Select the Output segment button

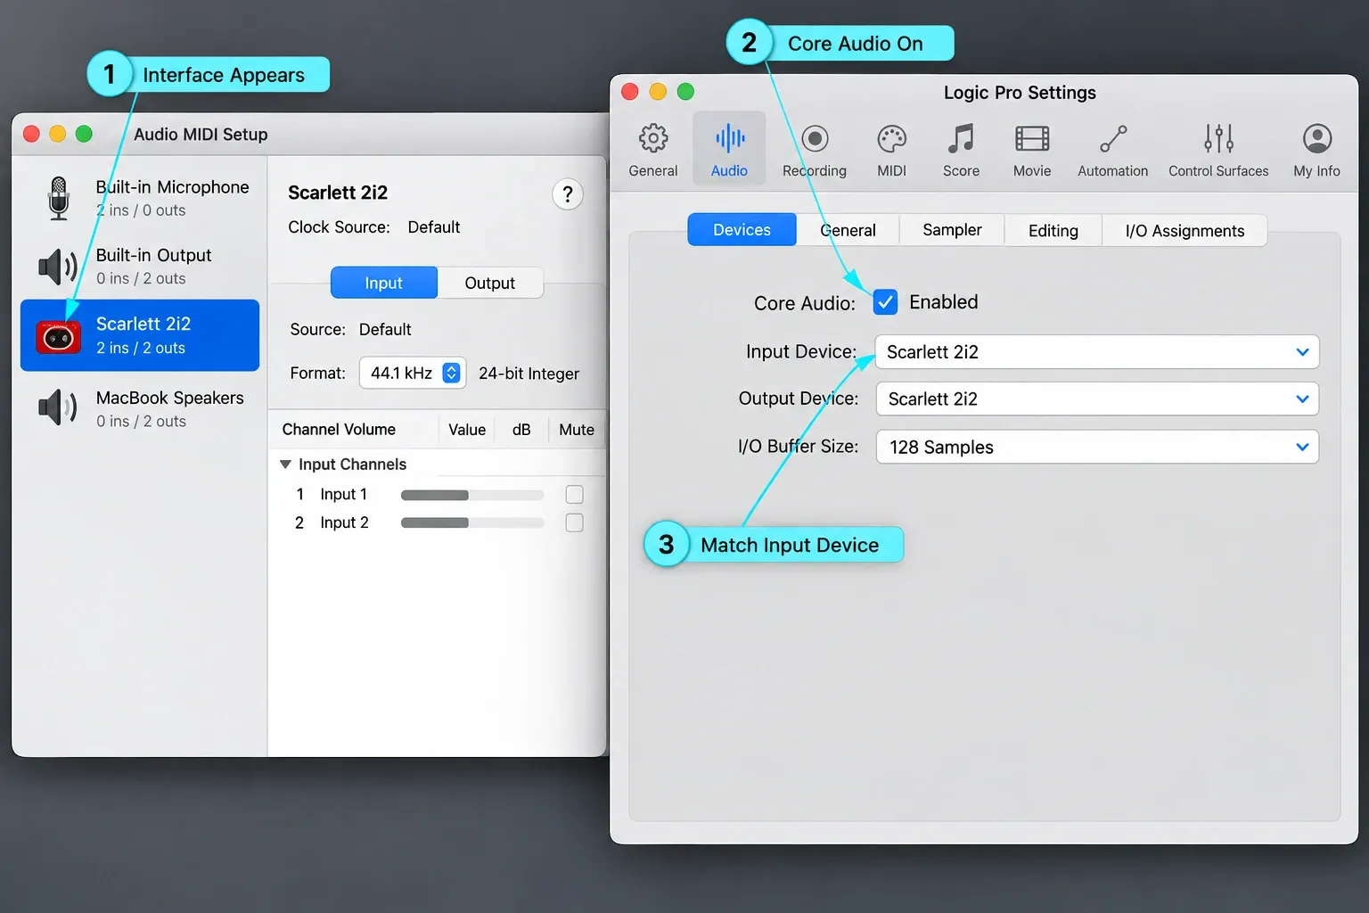pyautogui.click(x=490, y=283)
